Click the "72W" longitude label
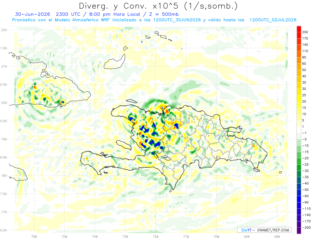The width and height of the screenshot is (311, 240). (155, 236)
